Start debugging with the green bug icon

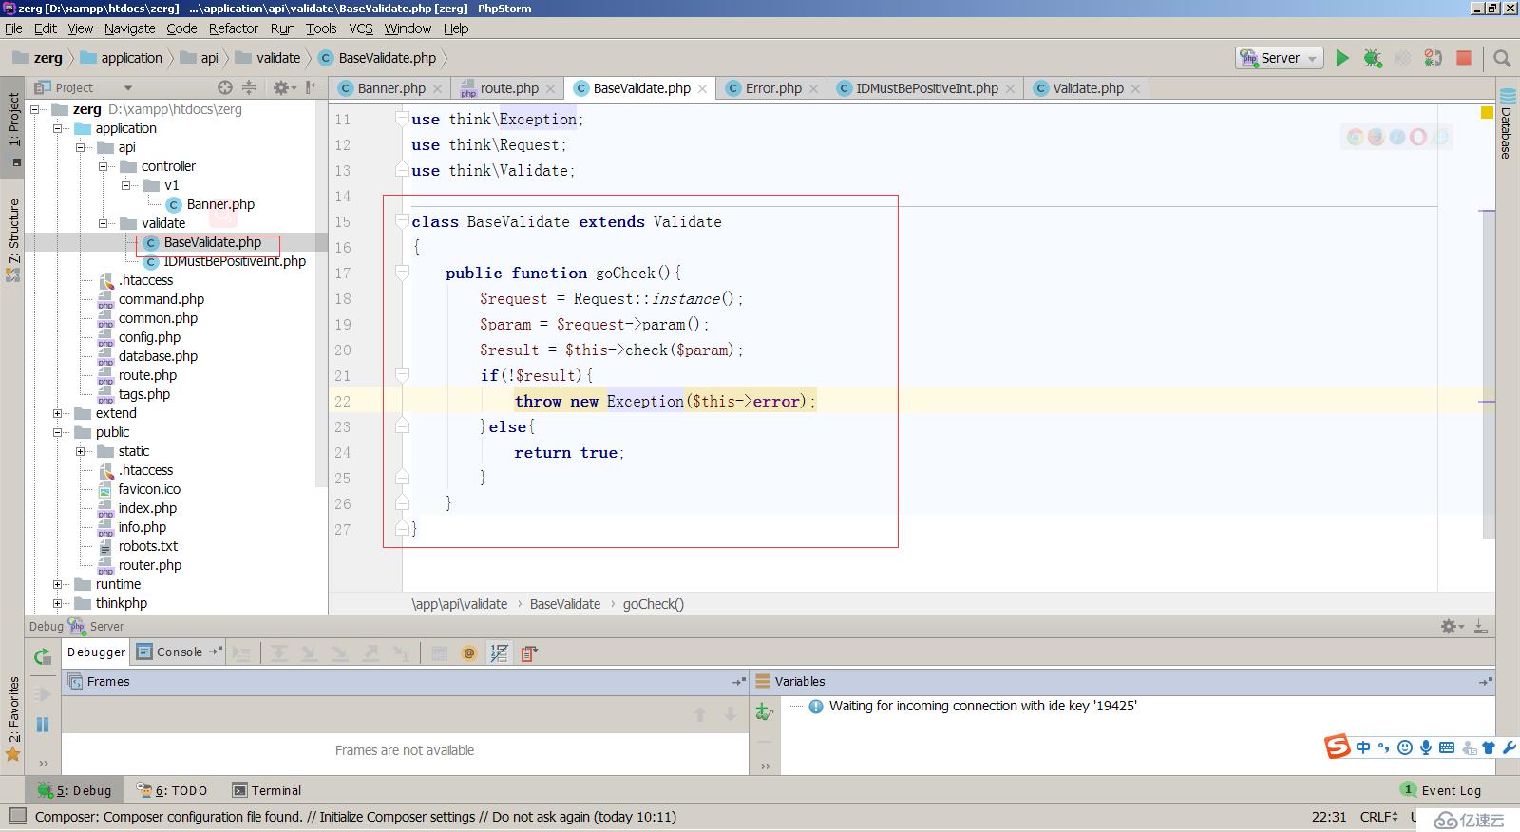pyautogui.click(x=1372, y=58)
